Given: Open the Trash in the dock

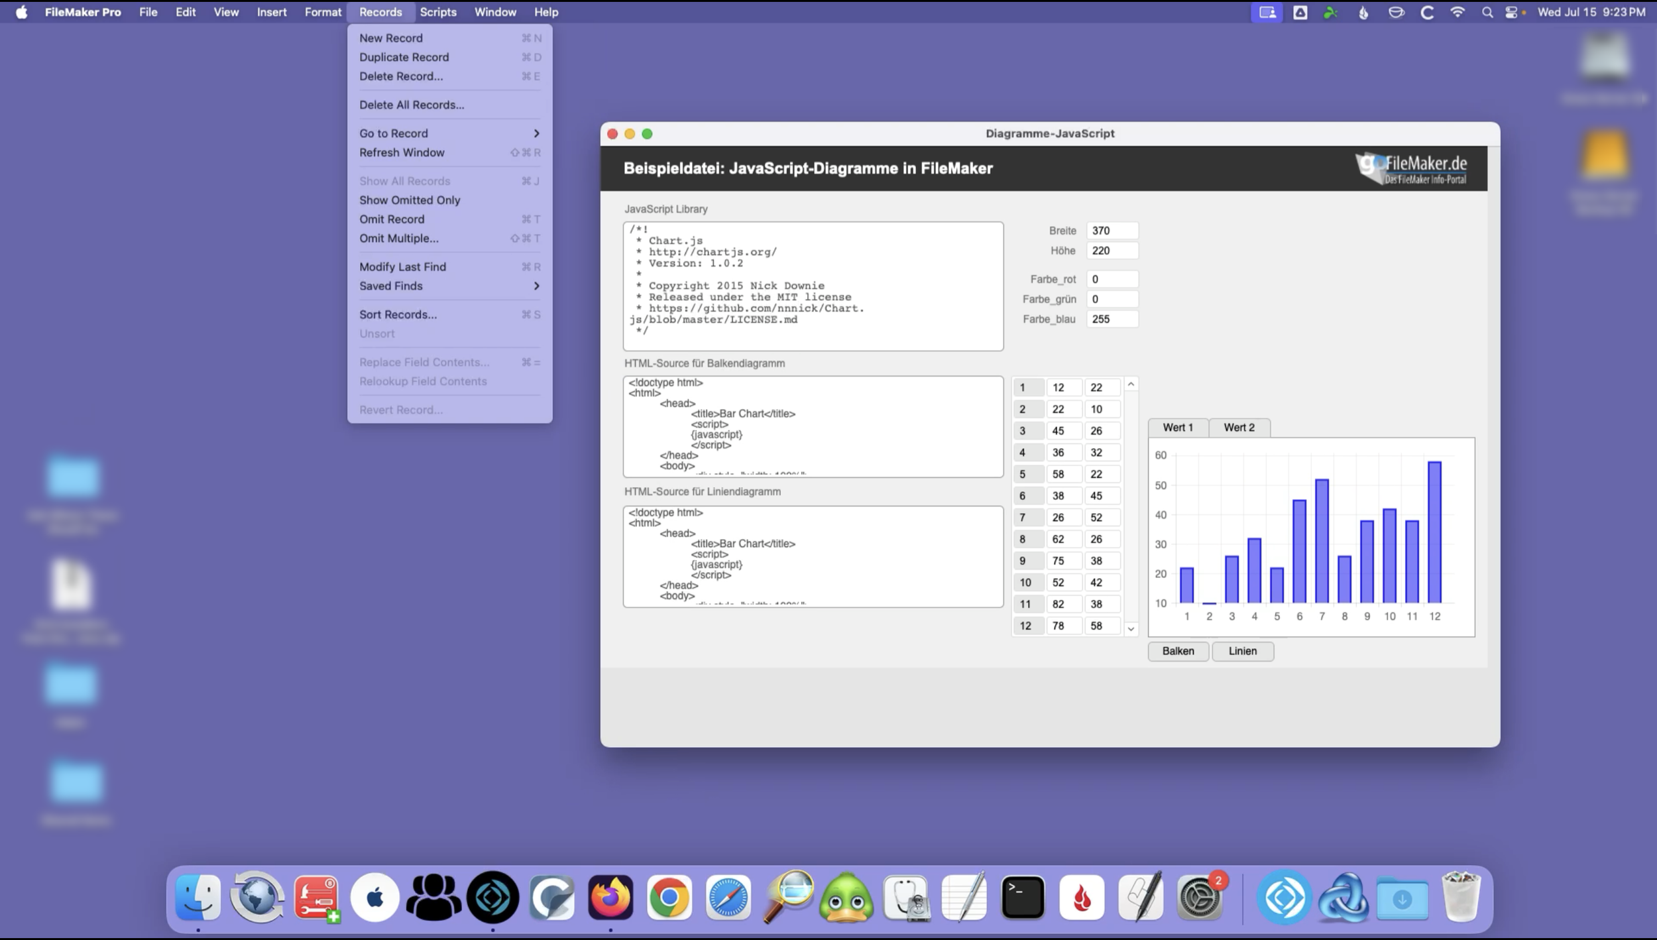Looking at the screenshot, I should click(x=1461, y=898).
